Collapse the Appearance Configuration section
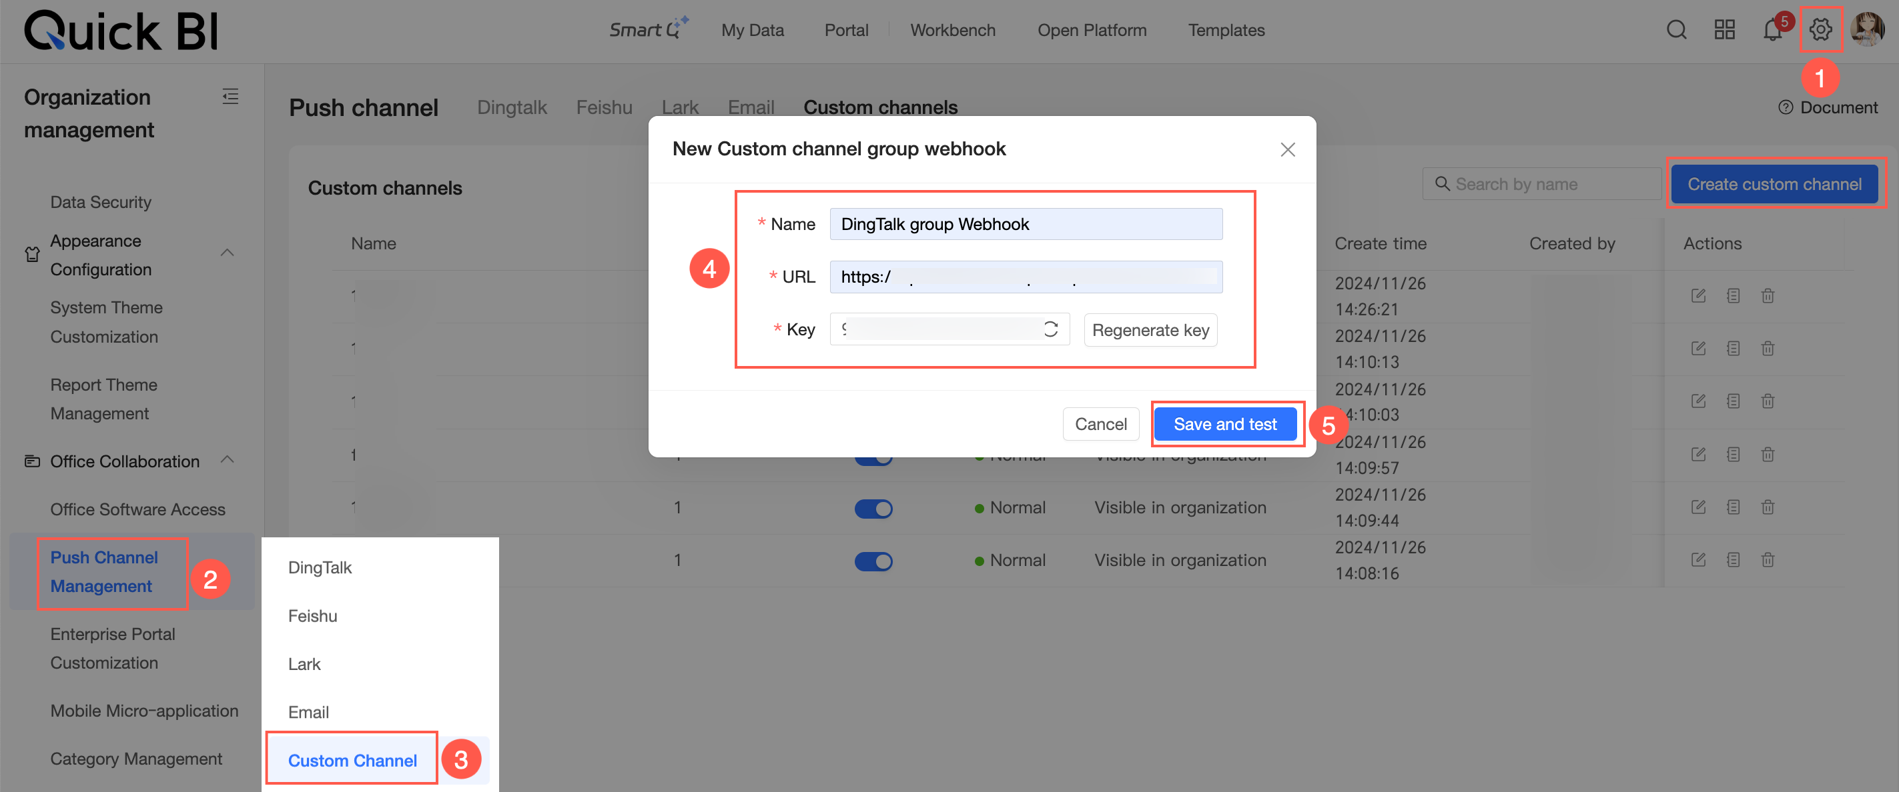The height and width of the screenshot is (792, 1899). [227, 253]
